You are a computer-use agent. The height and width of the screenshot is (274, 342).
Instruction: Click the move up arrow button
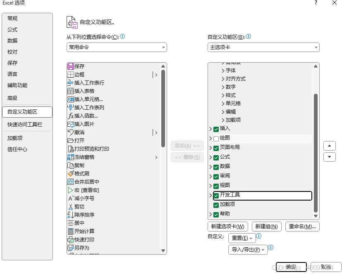(329, 146)
